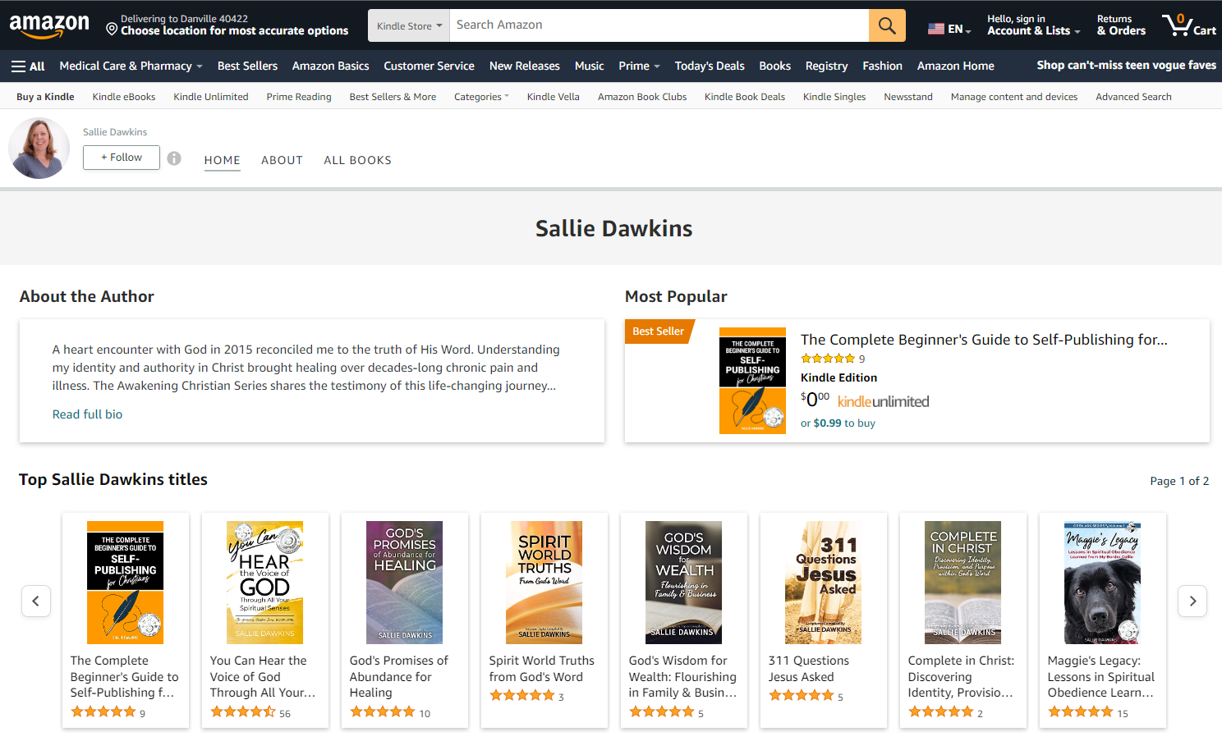This screenshot has height=750, width=1222.
Task: Switch to the ABOUT tab
Action: click(x=282, y=160)
